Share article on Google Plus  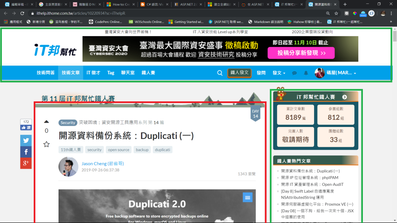[x=26, y=163]
